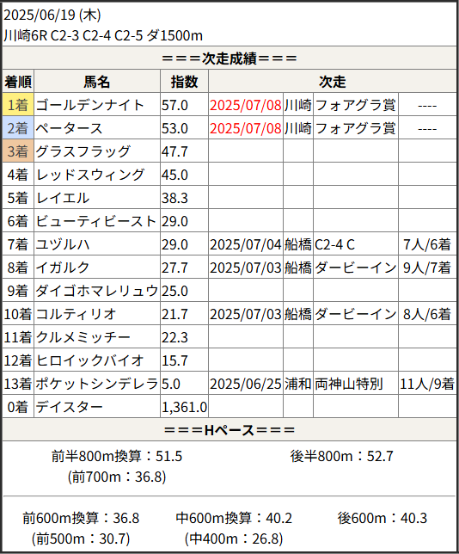Image resolution: width=459 pixels, height=554 pixels.
Task: Open ユヅルハ's 2025/07/04 next race date
Action: (x=245, y=244)
